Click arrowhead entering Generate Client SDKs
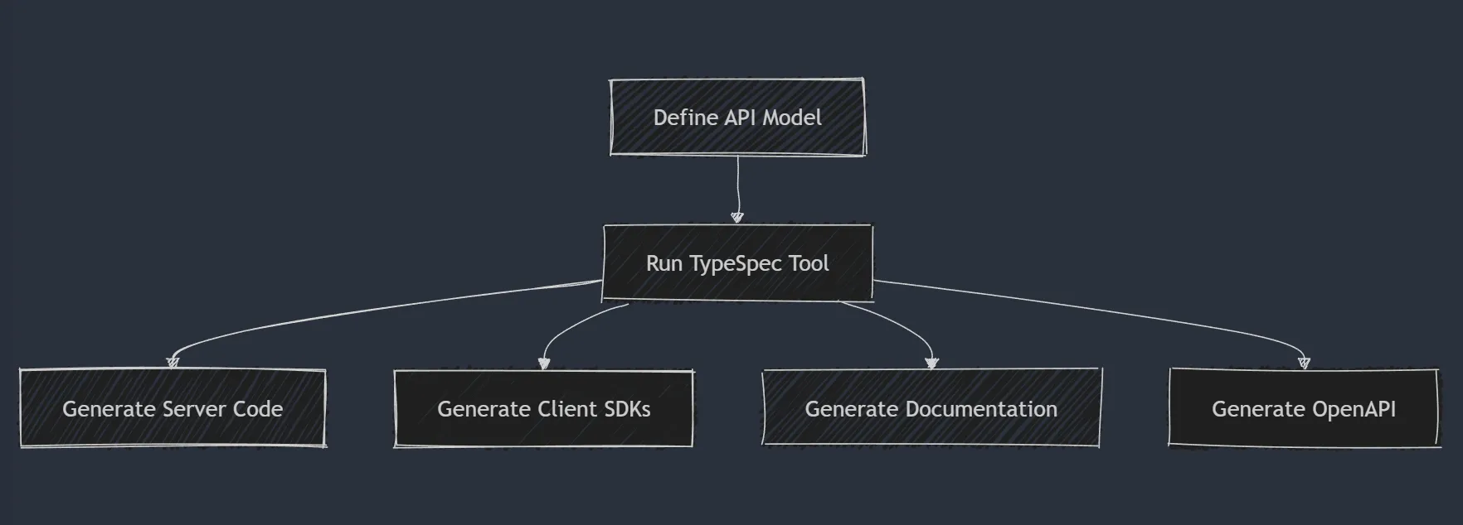This screenshot has height=525, width=1463. pos(544,363)
